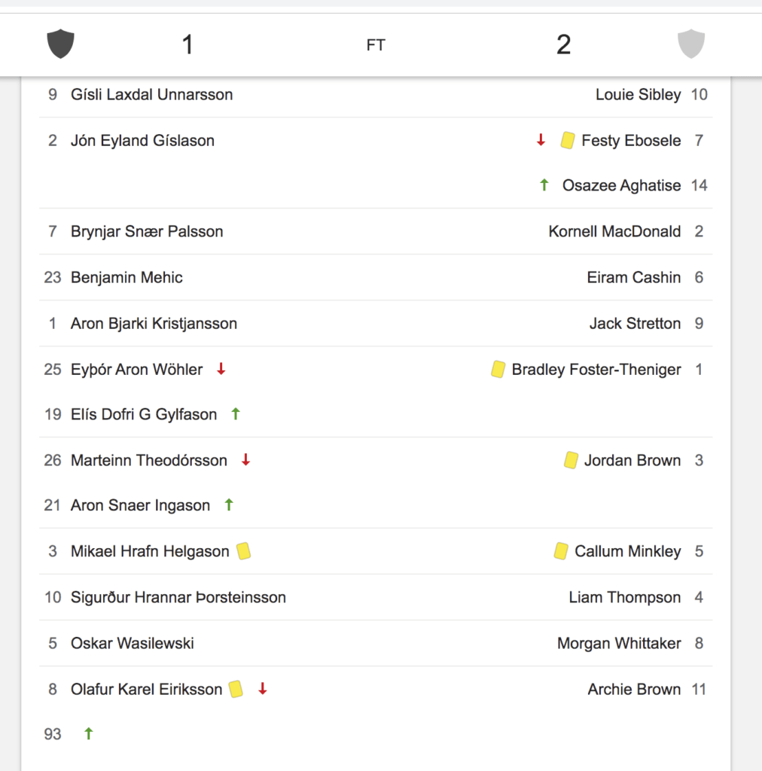Click Olafur Karel Eiriksson's yellow card icon
The width and height of the screenshot is (762, 771).
point(236,689)
